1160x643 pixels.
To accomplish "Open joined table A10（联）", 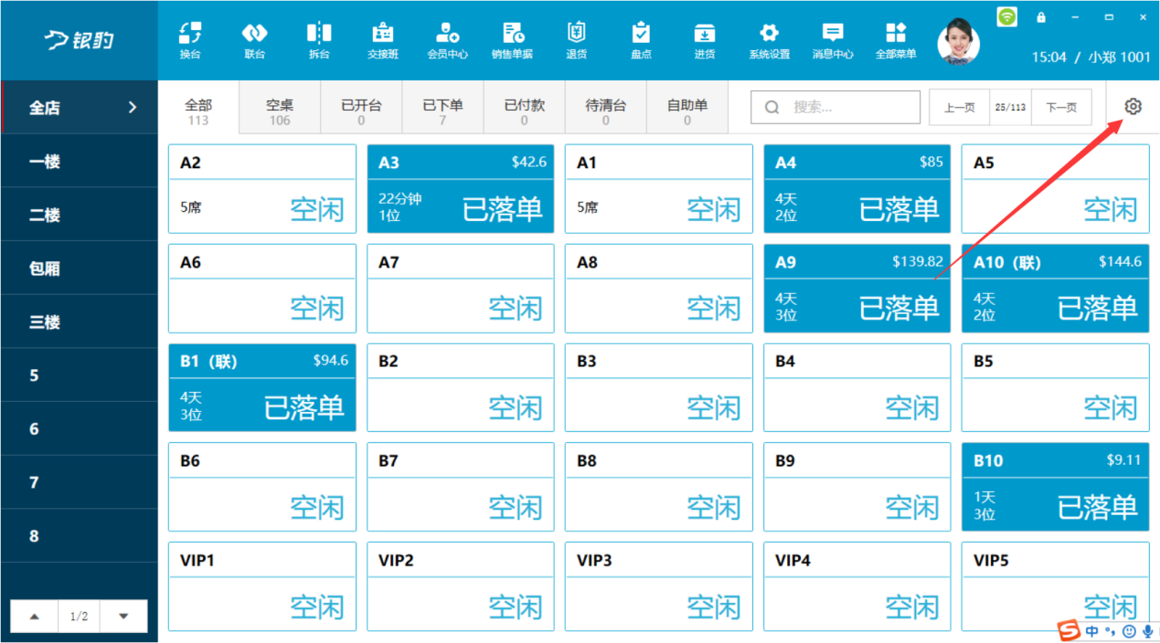I will (1056, 289).
